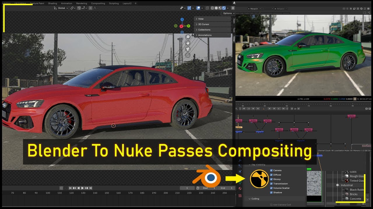This screenshot has height=209, width=373.
Task: Open the Scripting workspace tab
Action: [x=114, y=3]
